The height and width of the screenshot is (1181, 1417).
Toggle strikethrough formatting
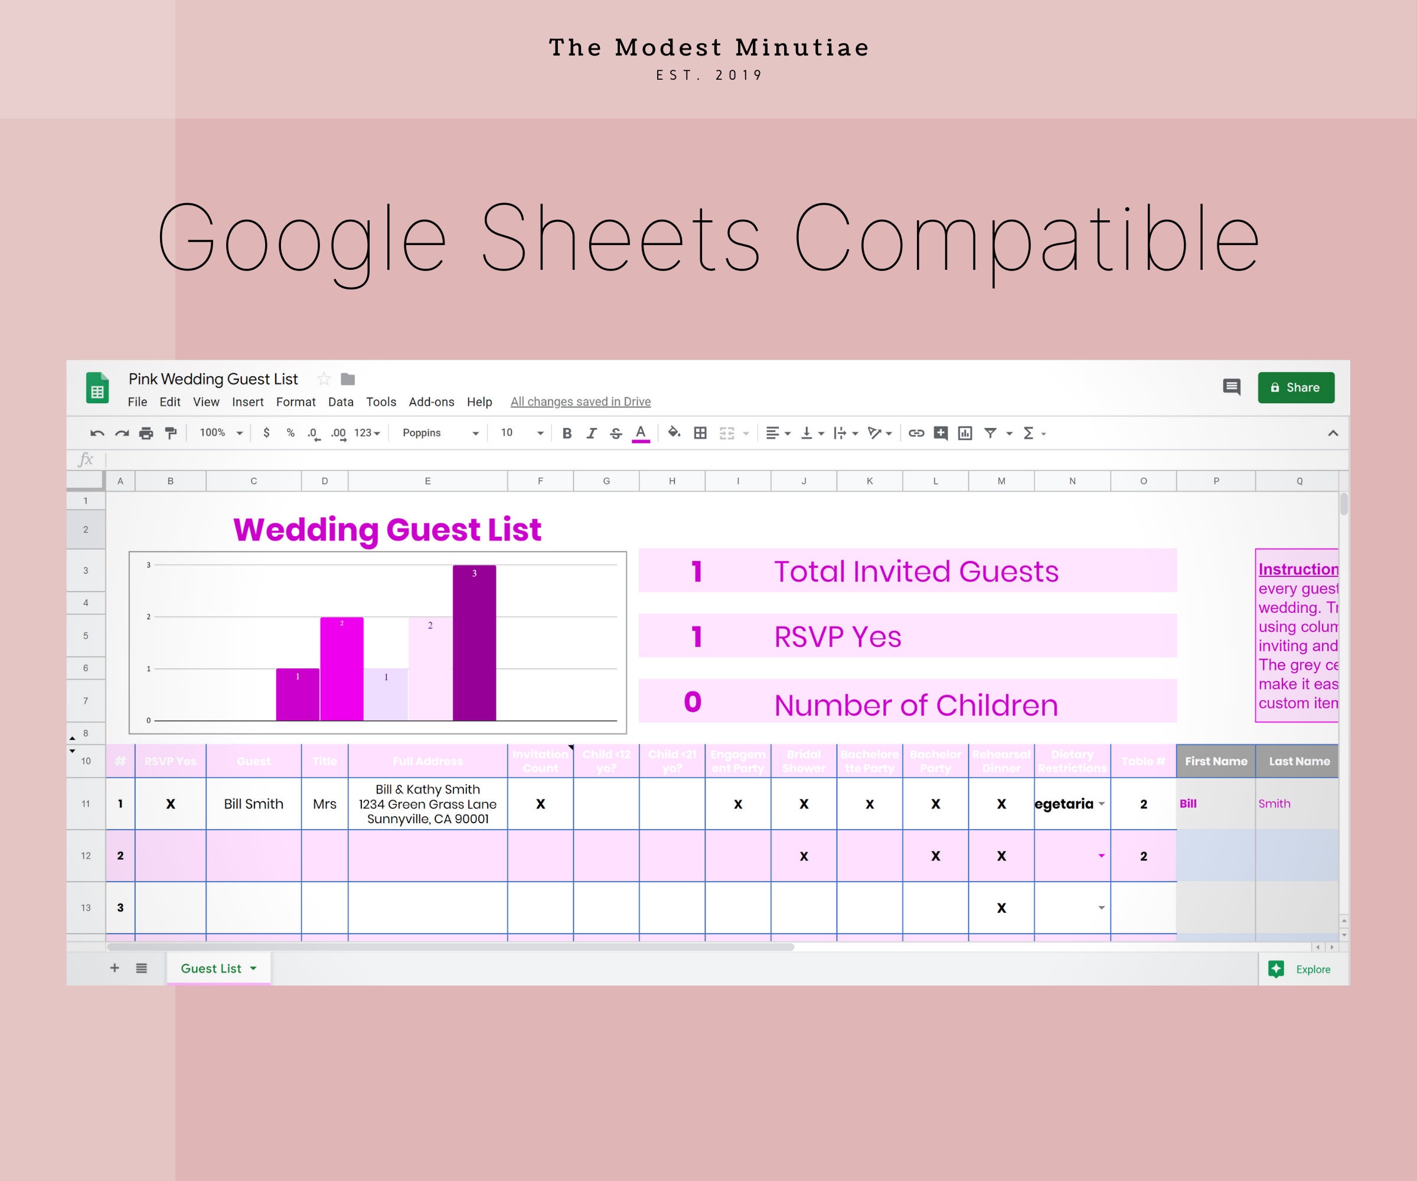pos(616,433)
